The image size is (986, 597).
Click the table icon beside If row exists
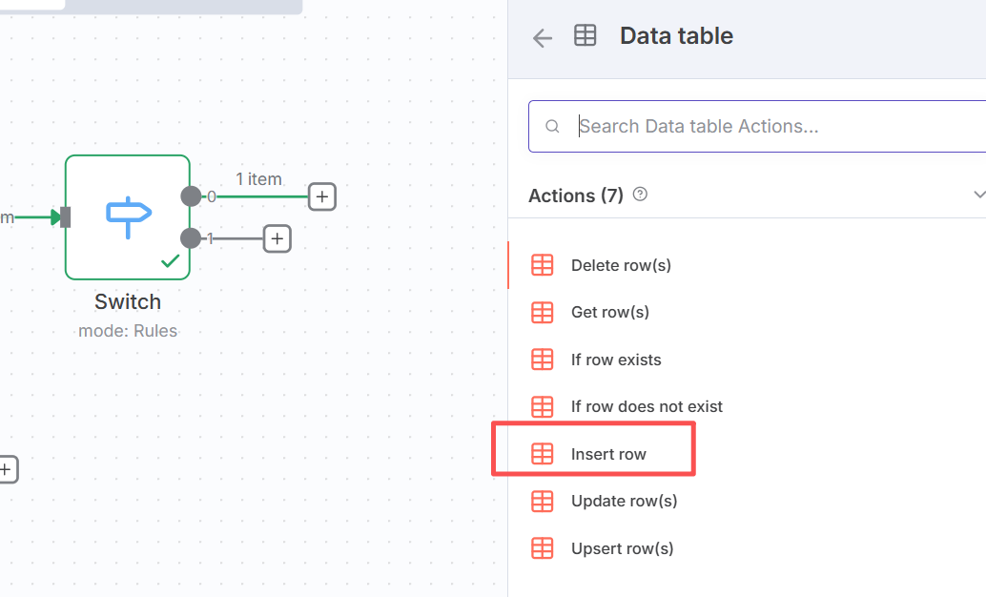click(542, 360)
